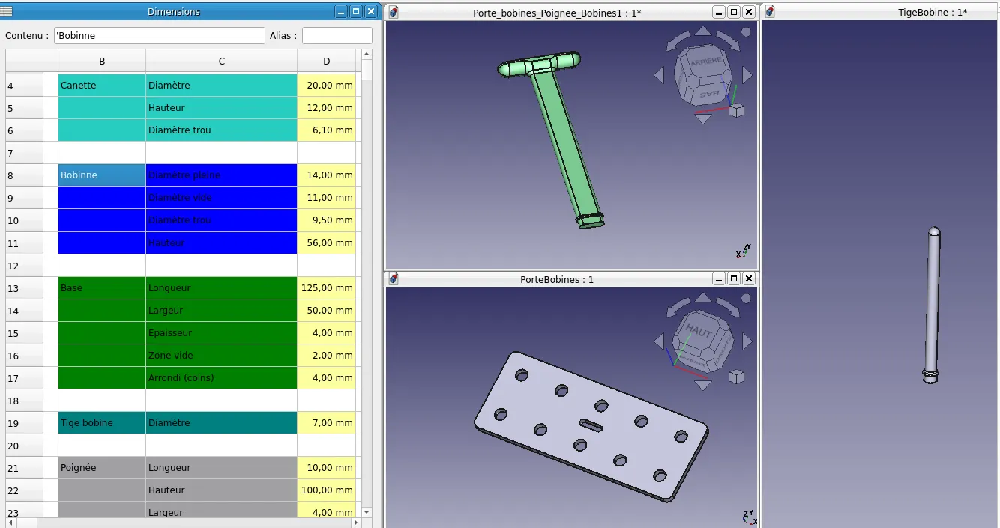Image resolution: width=1000 pixels, height=528 pixels.
Task: Open the mini cube menu in the PorteBobines view
Action: (737, 376)
